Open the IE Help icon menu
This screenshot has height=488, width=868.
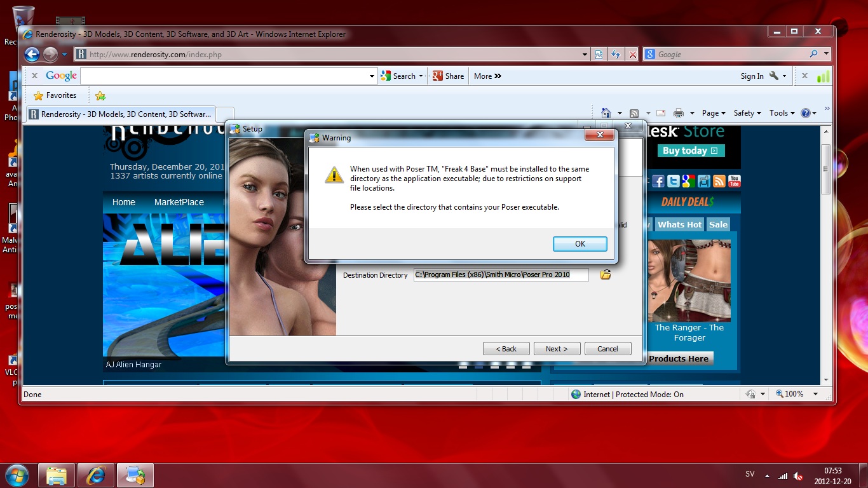(809, 113)
